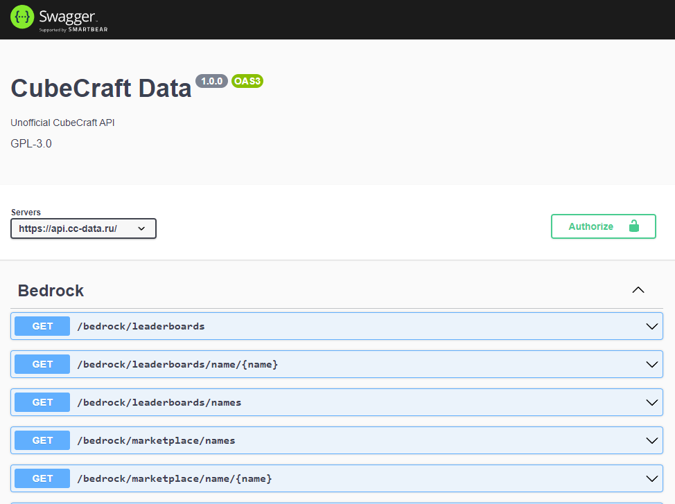Expand the /bedrock/leaderboards/name/{name} chevron
The height and width of the screenshot is (504, 675).
pos(651,364)
